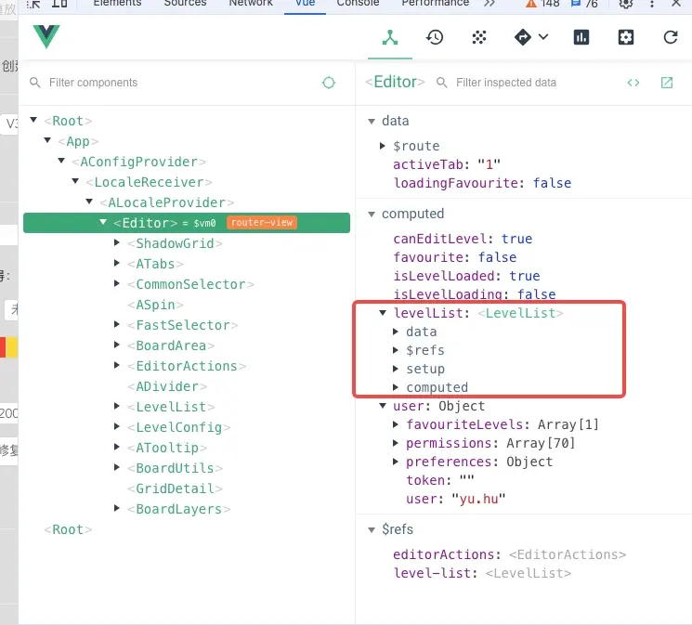Activate the select component target icon

pyautogui.click(x=329, y=83)
